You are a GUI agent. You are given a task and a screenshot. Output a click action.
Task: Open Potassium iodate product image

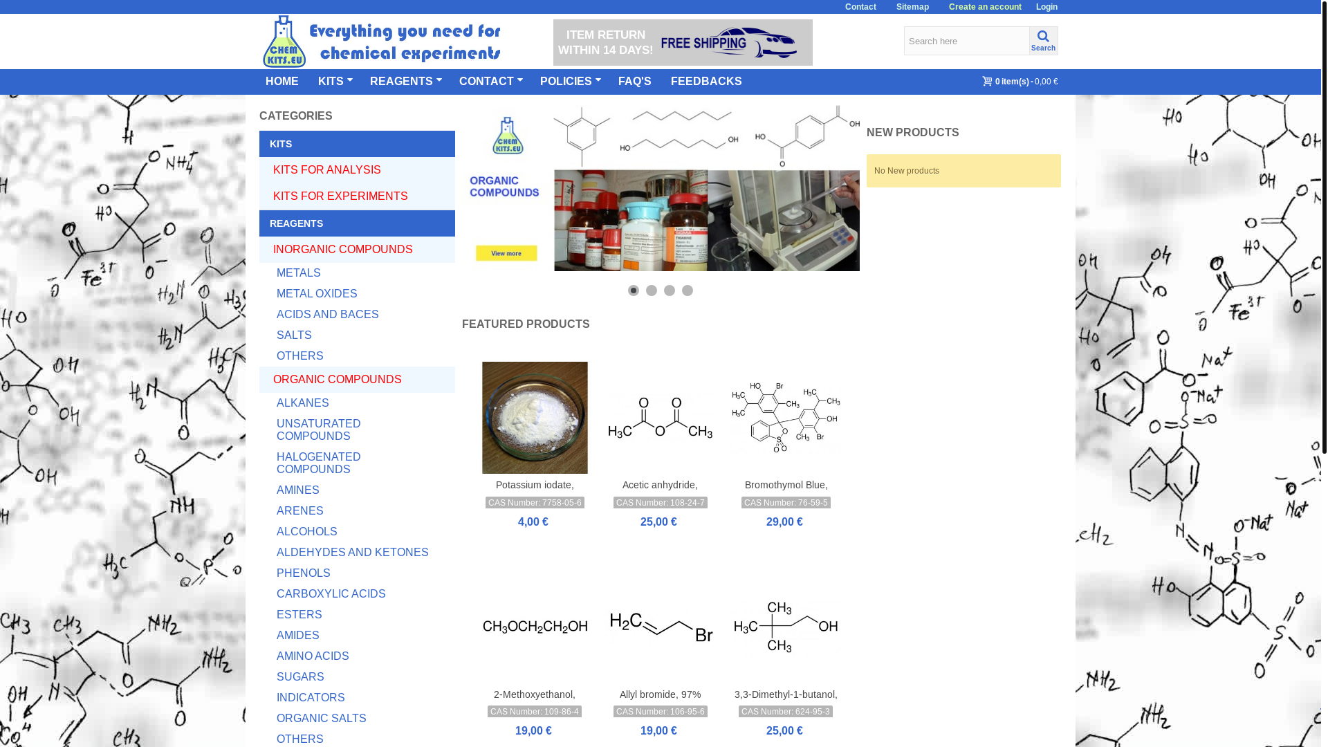(535, 418)
